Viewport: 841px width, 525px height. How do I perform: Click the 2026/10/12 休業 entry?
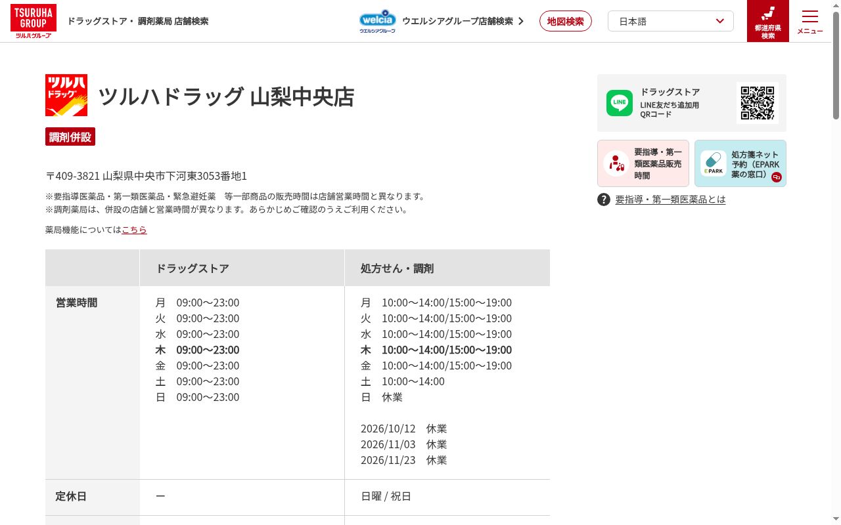click(x=403, y=429)
